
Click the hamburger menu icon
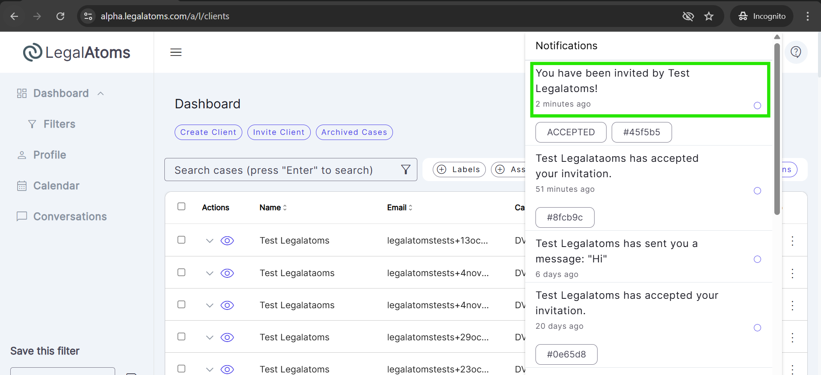click(176, 52)
